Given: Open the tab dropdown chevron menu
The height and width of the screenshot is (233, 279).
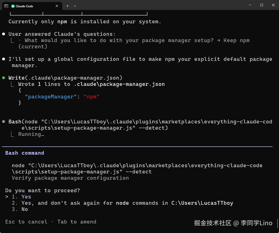Looking at the screenshot, I should (x=75, y=6).
